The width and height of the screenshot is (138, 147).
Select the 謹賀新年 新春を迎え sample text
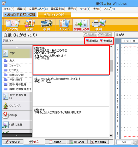click(x=71, y=60)
